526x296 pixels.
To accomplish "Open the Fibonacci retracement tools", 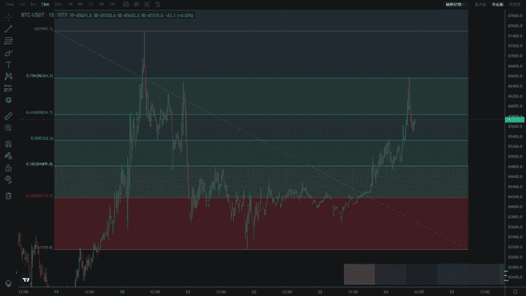I will pyautogui.click(x=8, y=41).
